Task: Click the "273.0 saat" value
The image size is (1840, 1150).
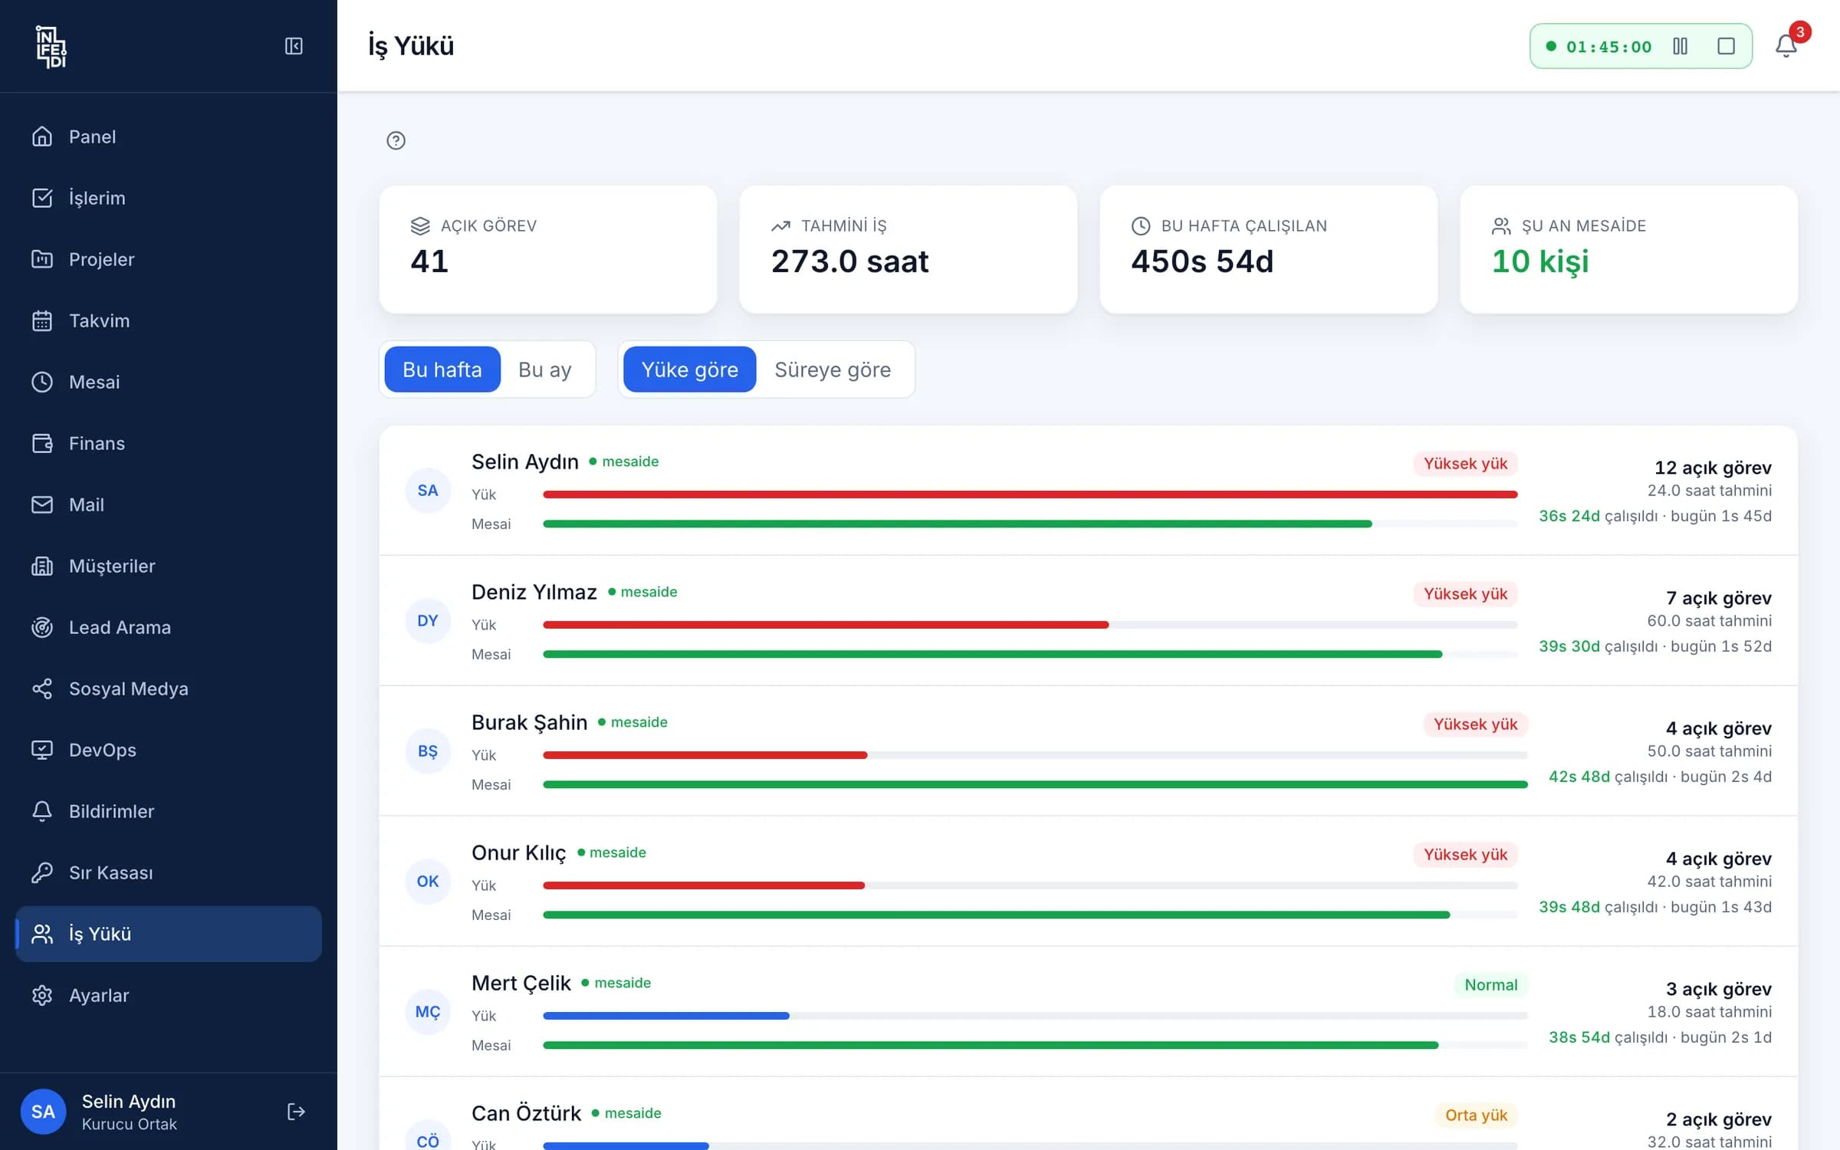Action: (849, 261)
